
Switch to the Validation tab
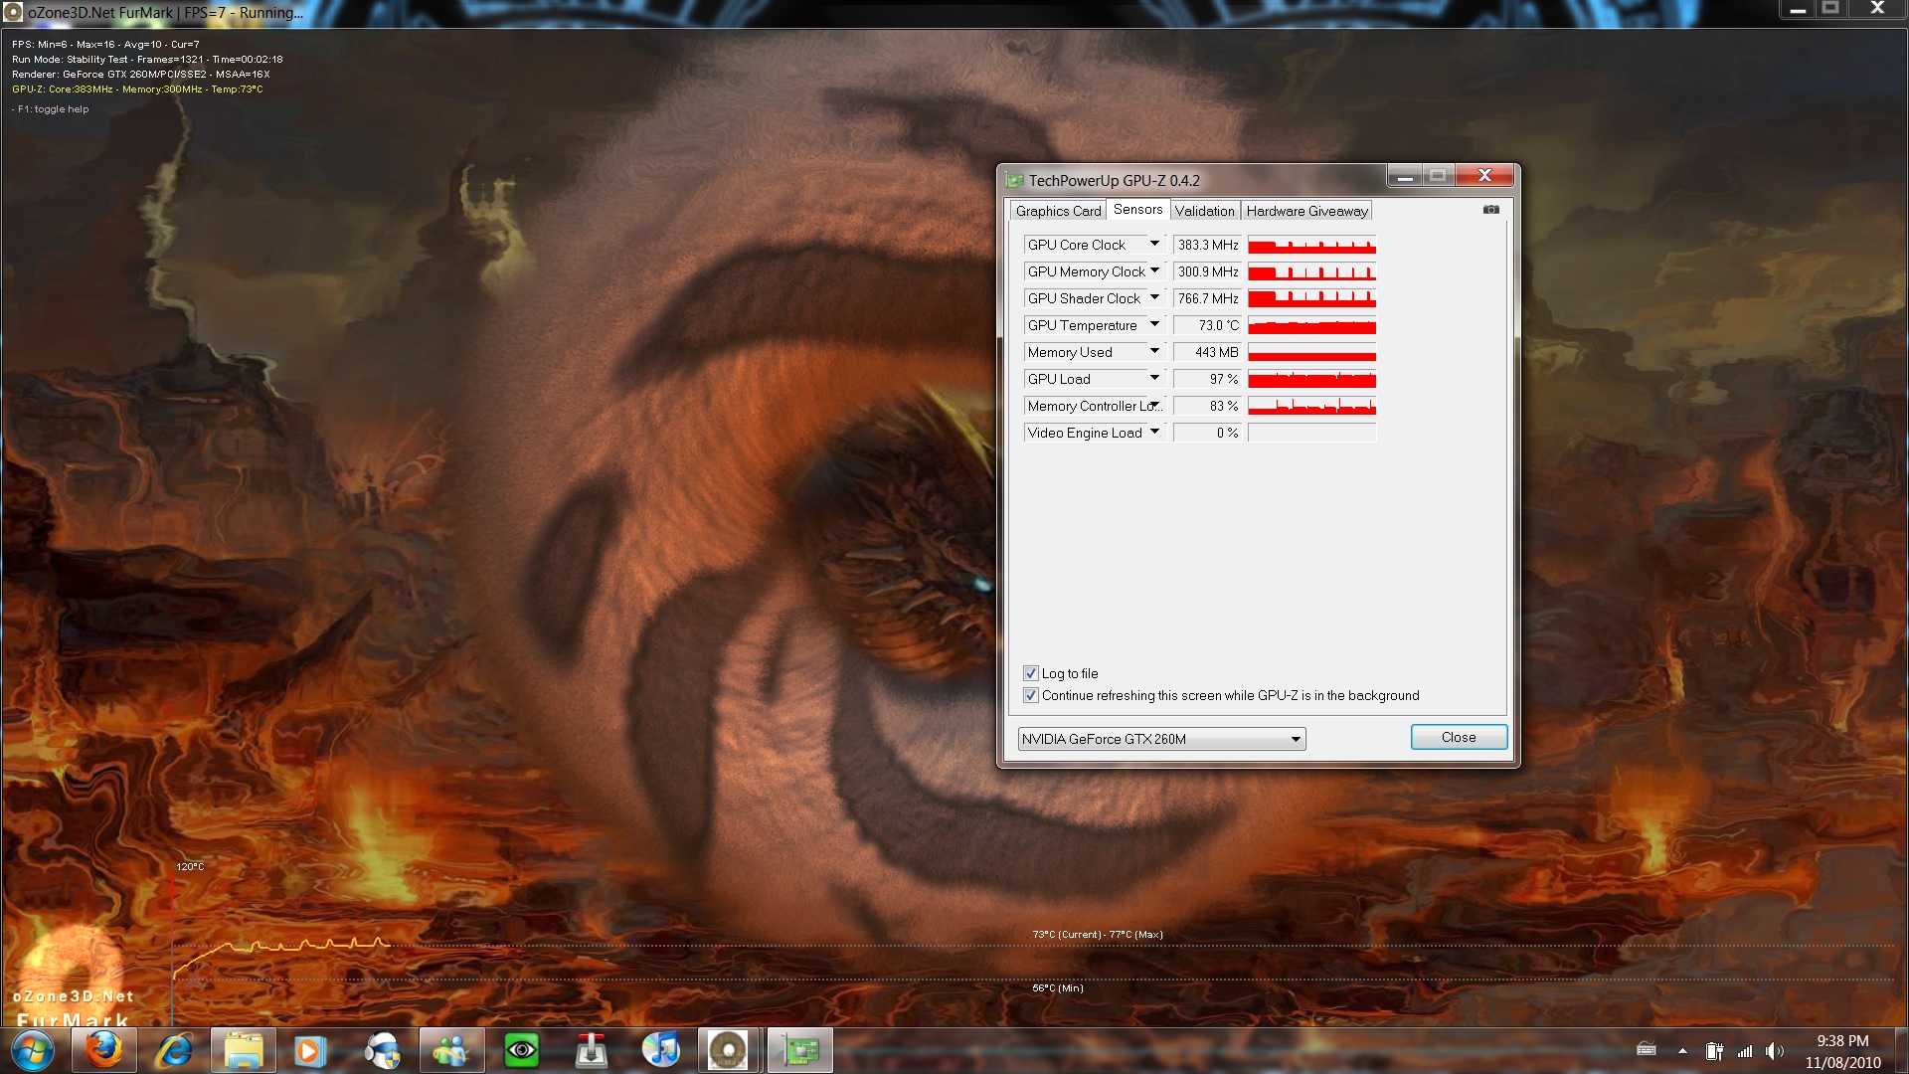(1204, 211)
